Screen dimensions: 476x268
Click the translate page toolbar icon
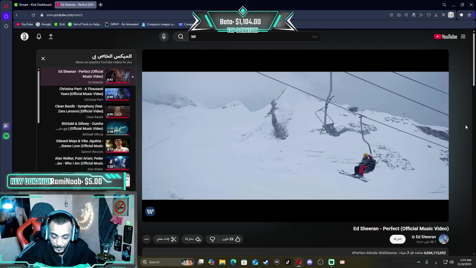coord(414,15)
